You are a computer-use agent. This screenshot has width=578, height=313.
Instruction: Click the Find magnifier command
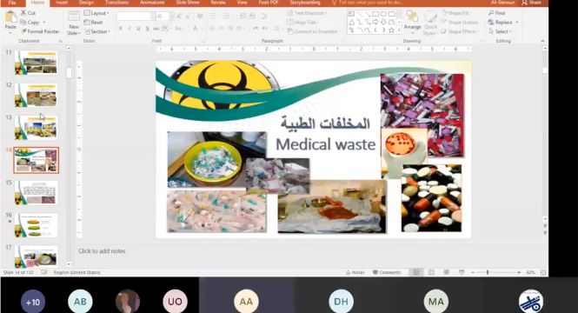point(497,13)
